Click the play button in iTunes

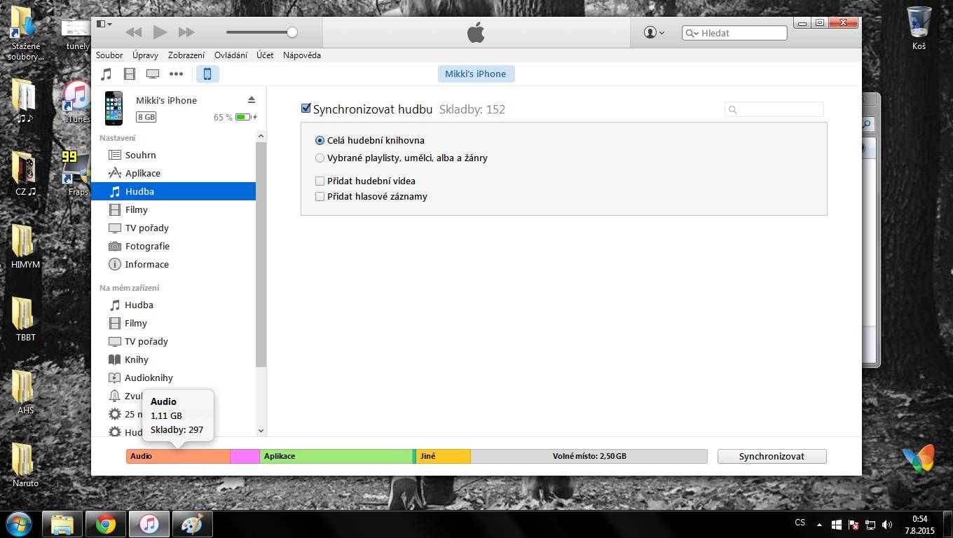pos(160,32)
